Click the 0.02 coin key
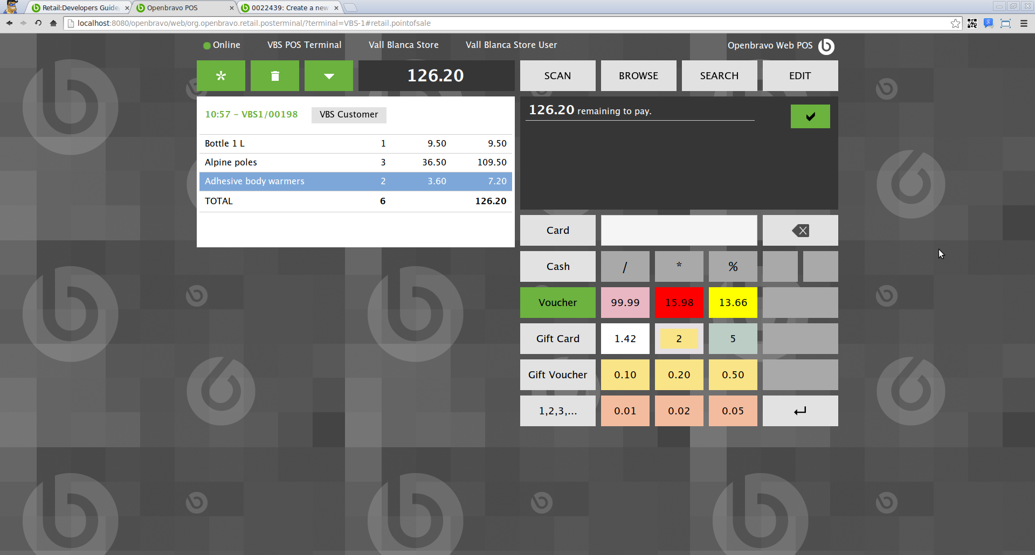Image resolution: width=1035 pixels, height=555 pixels. 679,411
